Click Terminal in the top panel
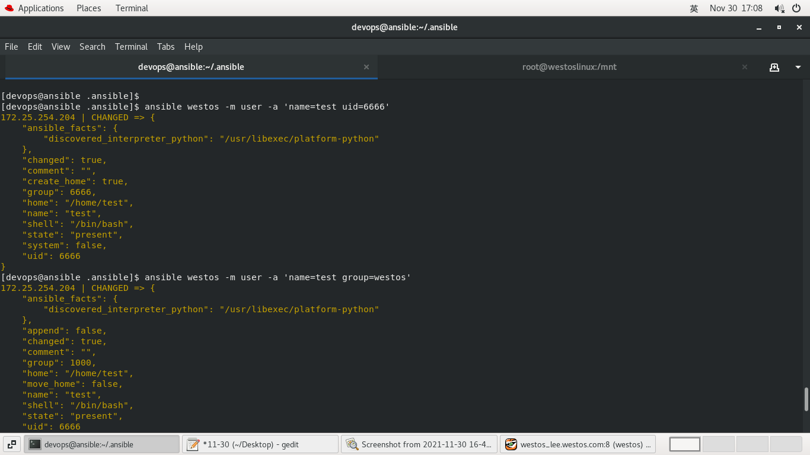 click(132, 8)
